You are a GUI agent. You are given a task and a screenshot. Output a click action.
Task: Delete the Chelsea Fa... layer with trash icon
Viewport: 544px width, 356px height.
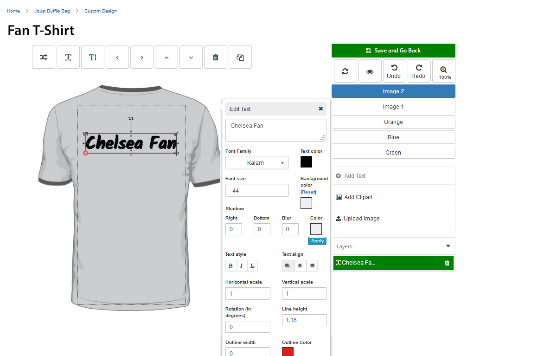447,263
